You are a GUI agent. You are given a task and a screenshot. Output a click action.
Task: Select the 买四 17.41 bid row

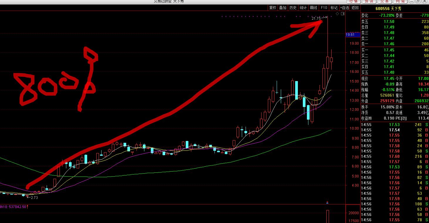[x=395, y=67]
